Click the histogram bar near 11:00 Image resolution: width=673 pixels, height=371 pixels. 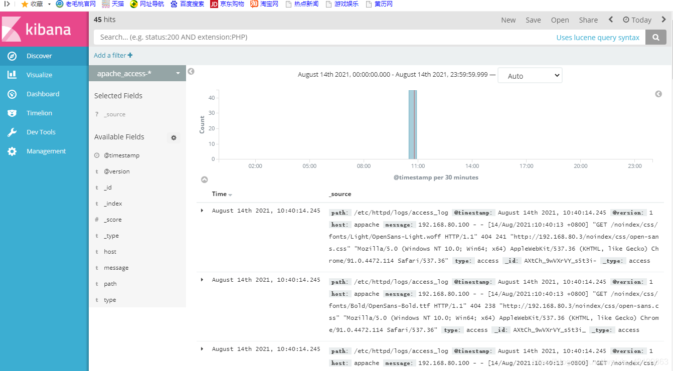coord(412,125)
